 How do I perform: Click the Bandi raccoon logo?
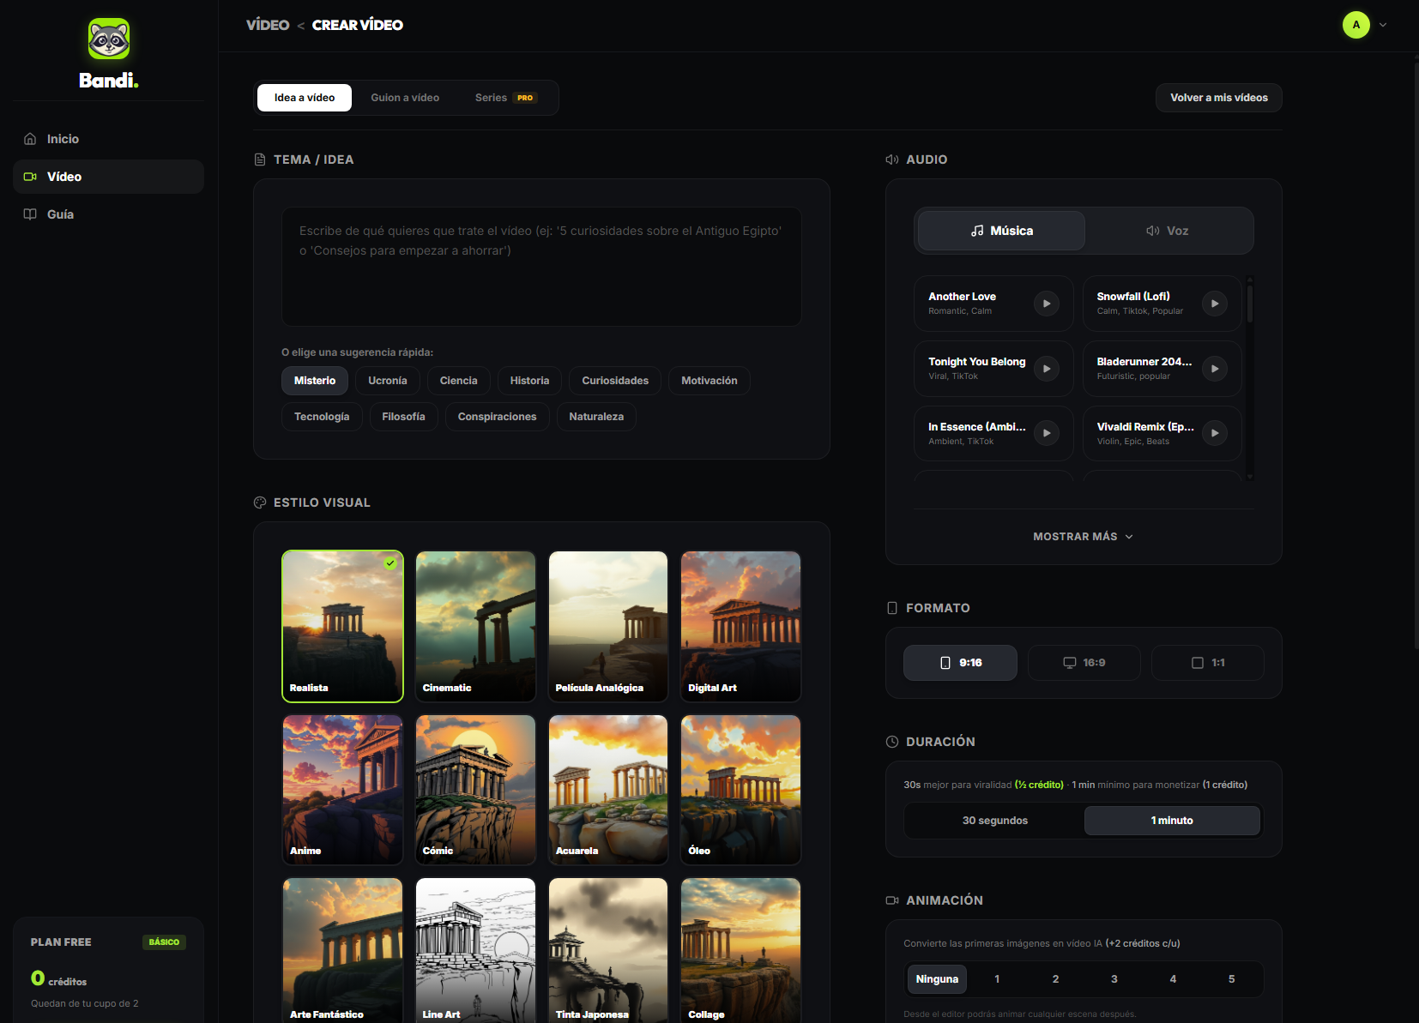tap(109, 39)
